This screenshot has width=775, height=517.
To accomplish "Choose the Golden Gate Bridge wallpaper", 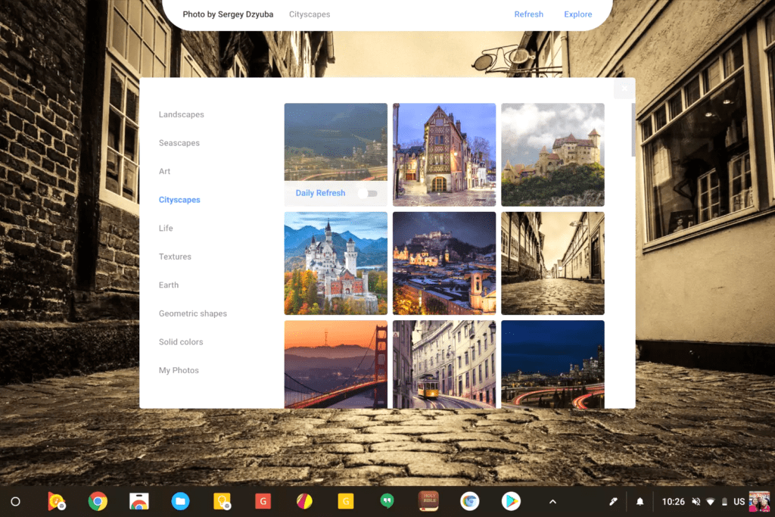I will (335, 364).
